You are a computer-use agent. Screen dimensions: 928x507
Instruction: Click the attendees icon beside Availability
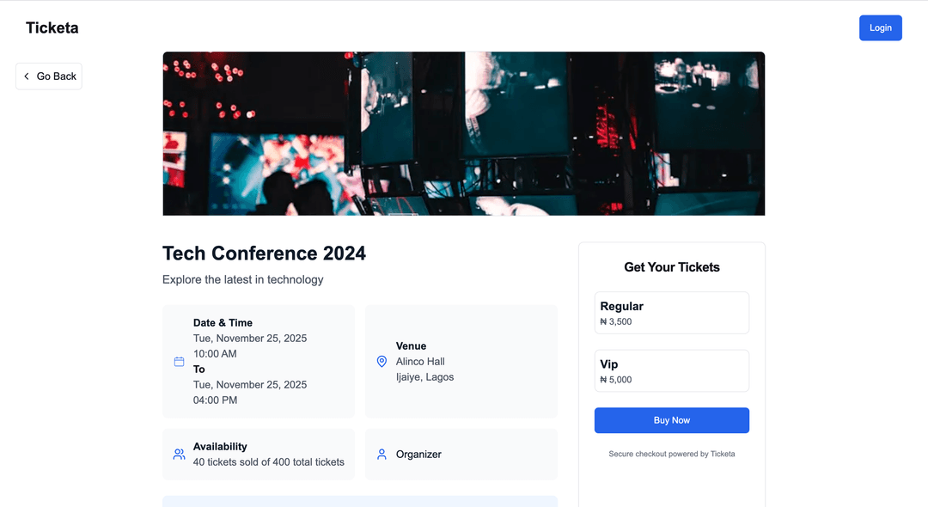(x=179, y=453)
